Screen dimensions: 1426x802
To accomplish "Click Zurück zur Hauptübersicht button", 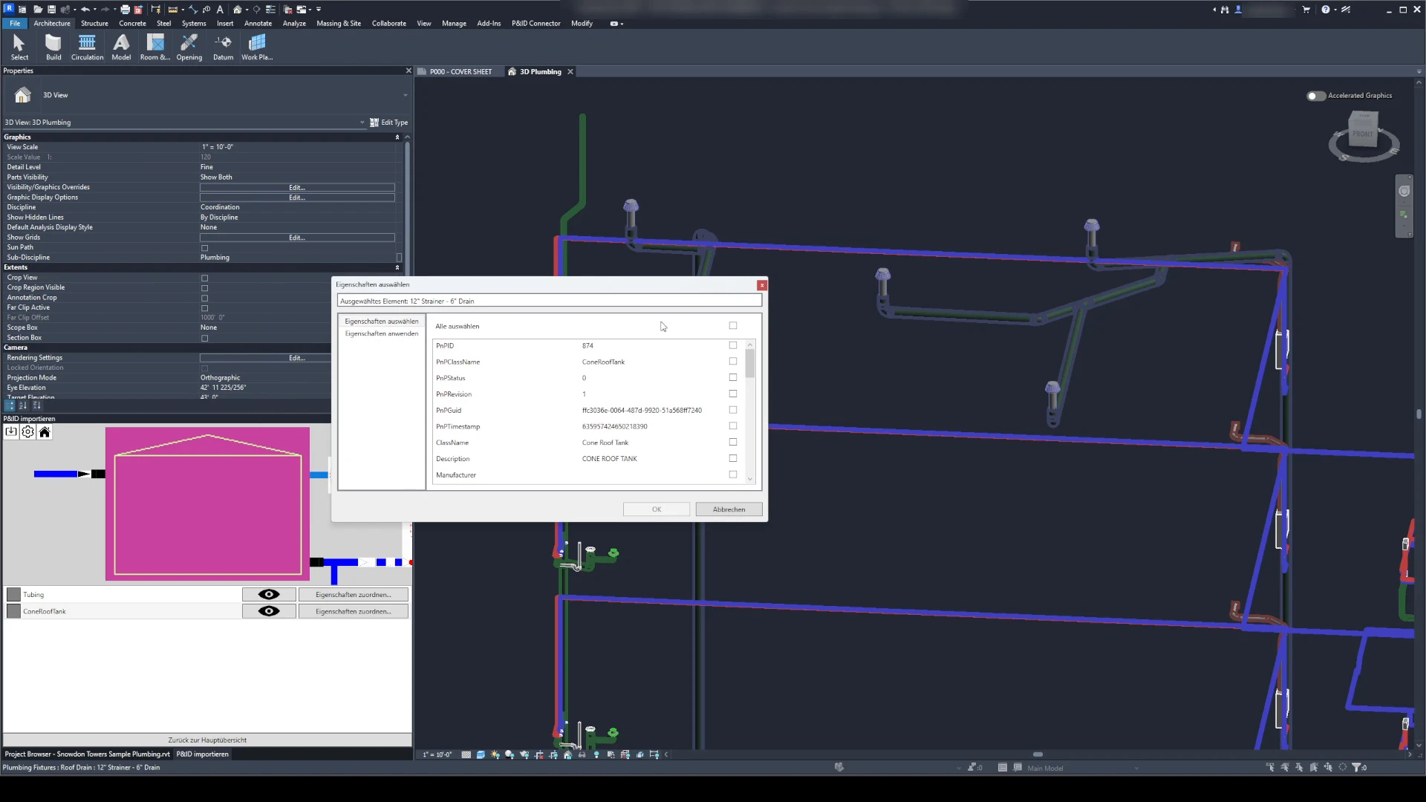I will [207, 740].
